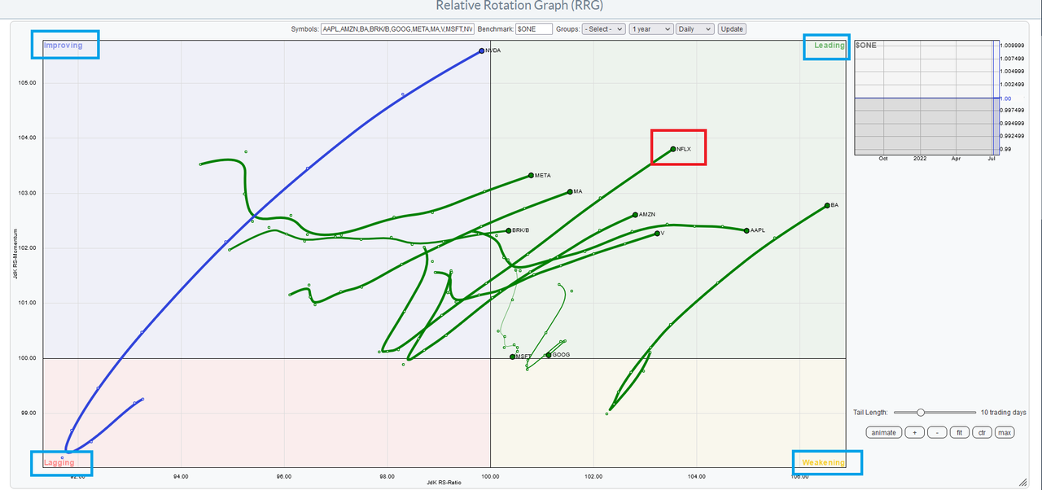Select the BRK/B data point

508,230
